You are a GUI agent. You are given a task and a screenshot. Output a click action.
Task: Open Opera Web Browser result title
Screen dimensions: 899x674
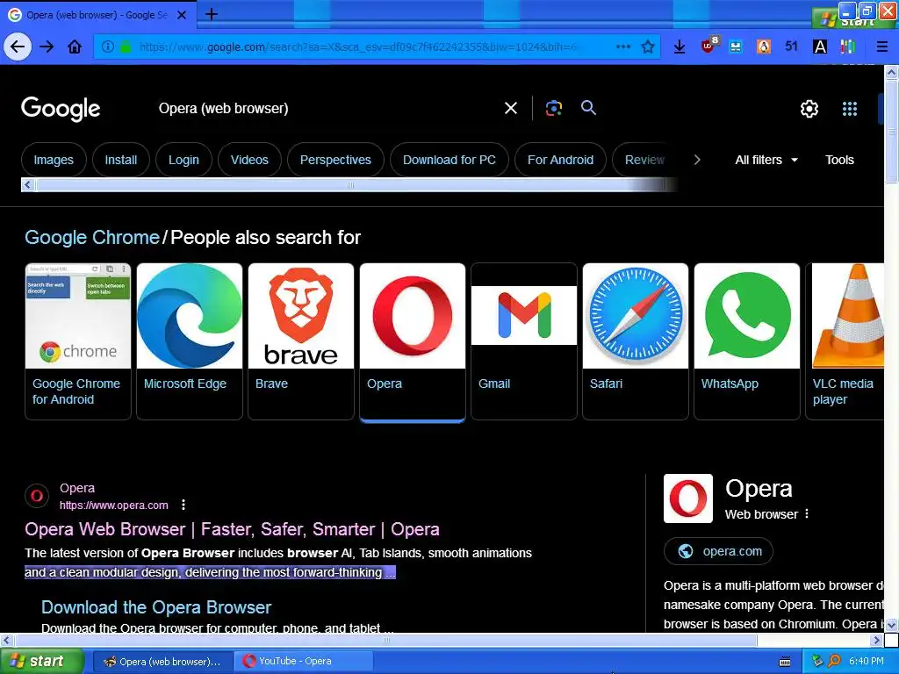click(x=232, y=529)
